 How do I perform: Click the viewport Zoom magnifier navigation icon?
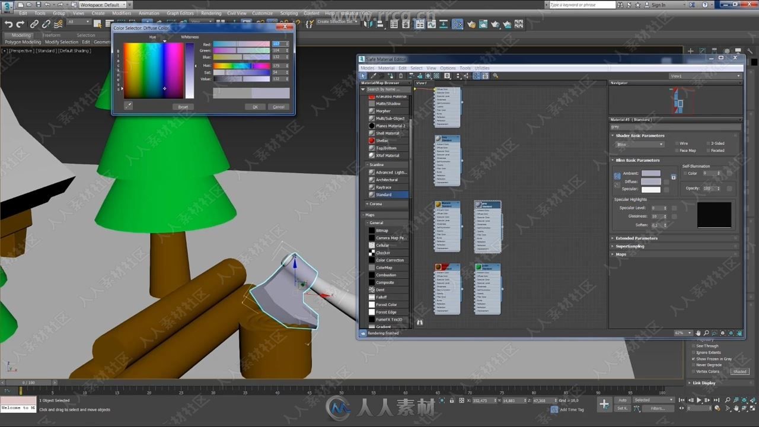coord(728,400)
